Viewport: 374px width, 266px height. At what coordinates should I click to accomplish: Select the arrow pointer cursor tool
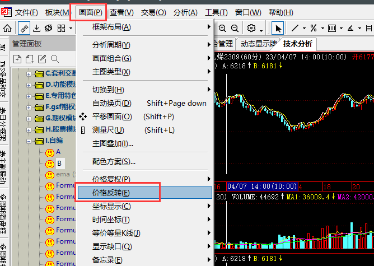[278, 28]
